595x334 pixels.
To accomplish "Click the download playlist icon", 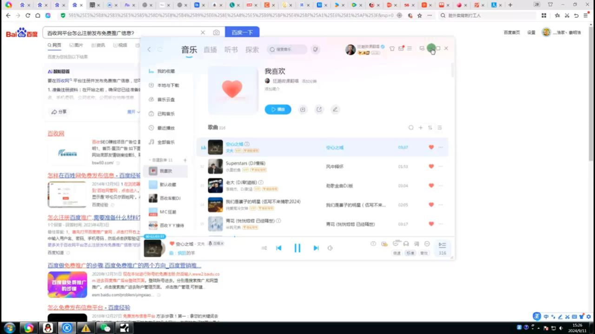I will pyautogui.click(x=303, y=109).
